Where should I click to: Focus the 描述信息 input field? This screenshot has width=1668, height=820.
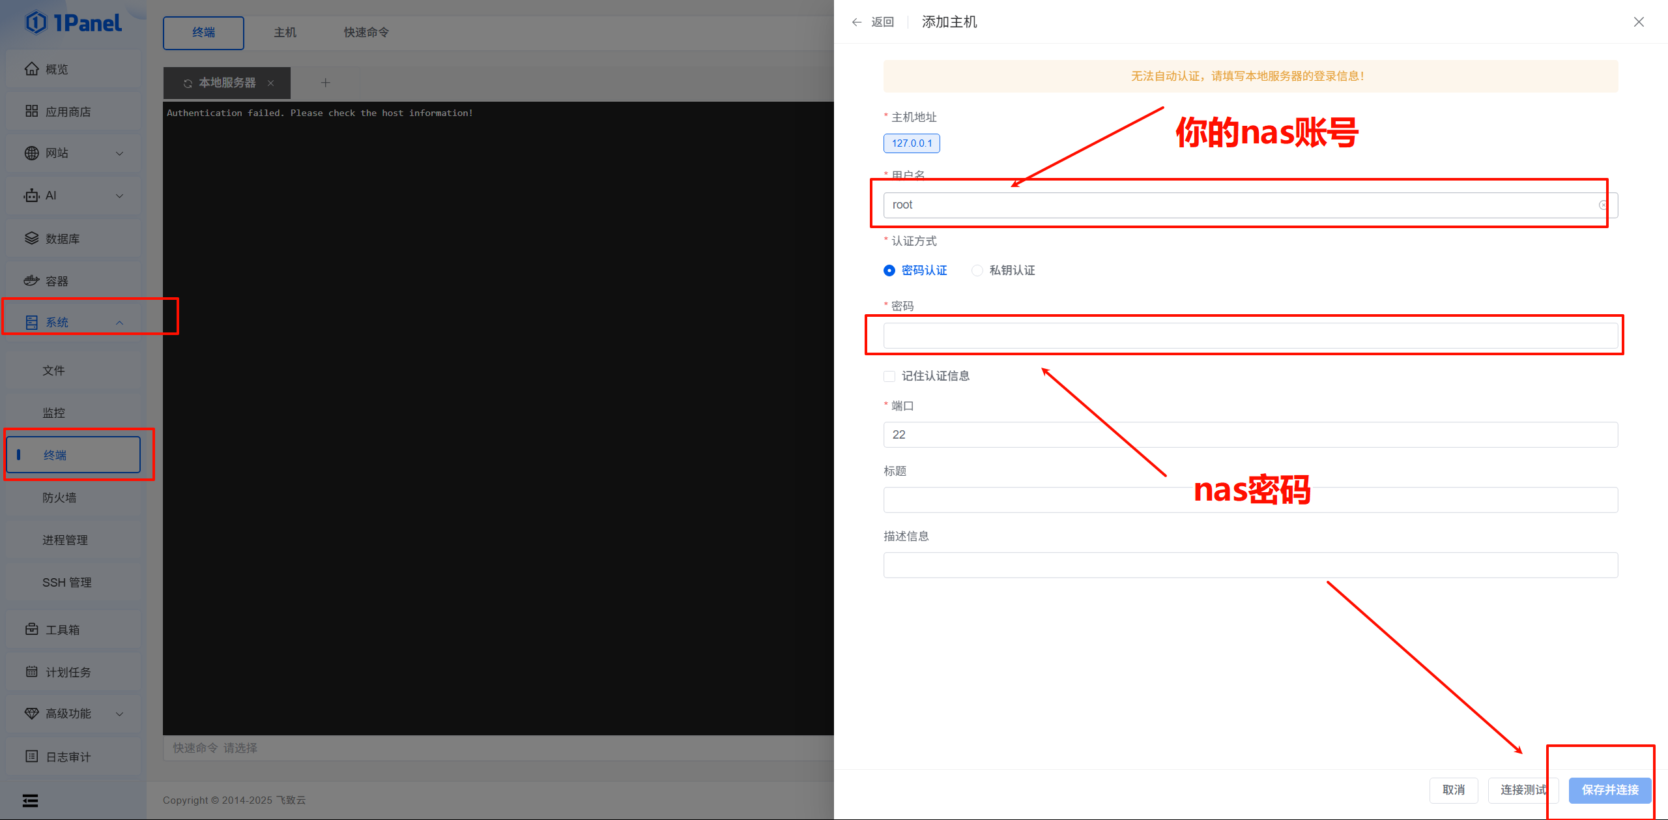(x=1250, y=565)
